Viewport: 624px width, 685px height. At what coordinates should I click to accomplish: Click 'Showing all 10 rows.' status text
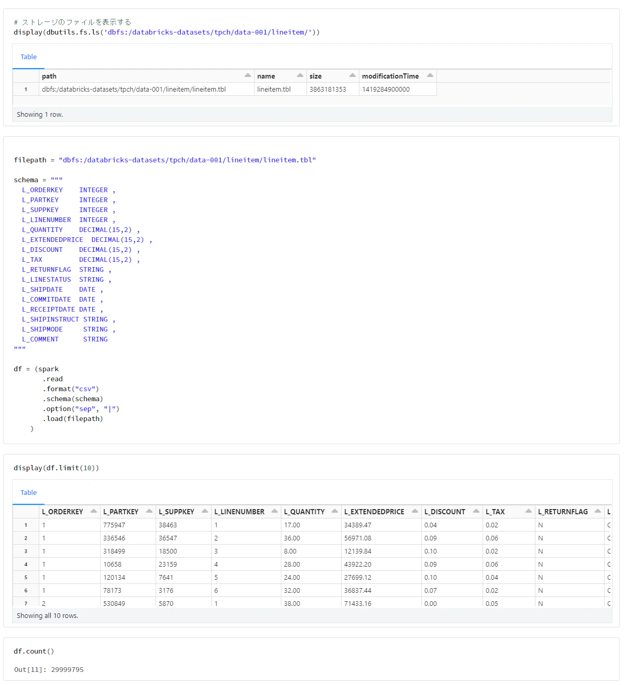point(48,616)
